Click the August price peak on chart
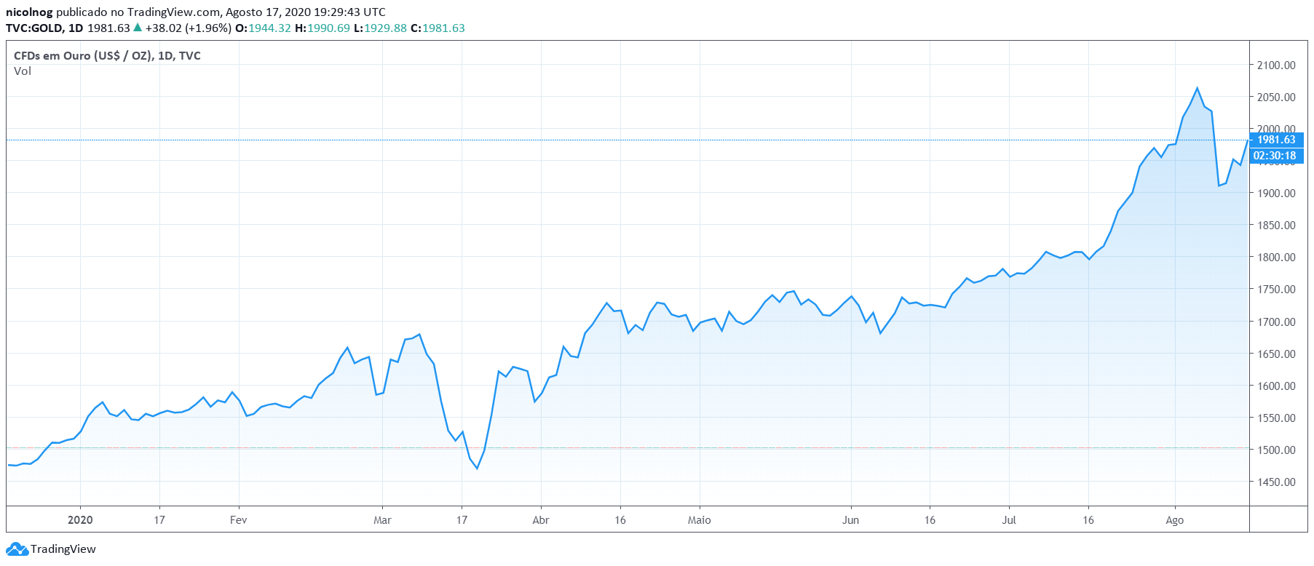 point(1197,88)
